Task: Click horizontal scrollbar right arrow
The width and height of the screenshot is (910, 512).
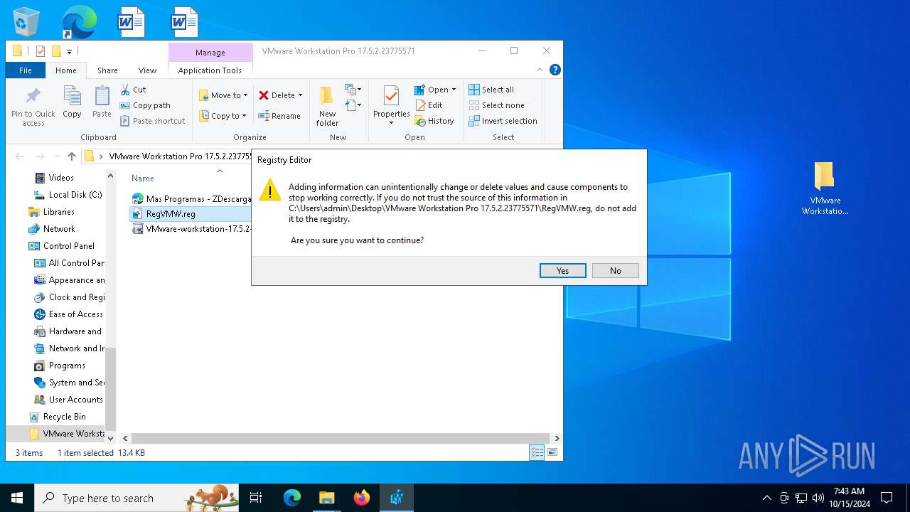Action: click(x=557, y=439)
